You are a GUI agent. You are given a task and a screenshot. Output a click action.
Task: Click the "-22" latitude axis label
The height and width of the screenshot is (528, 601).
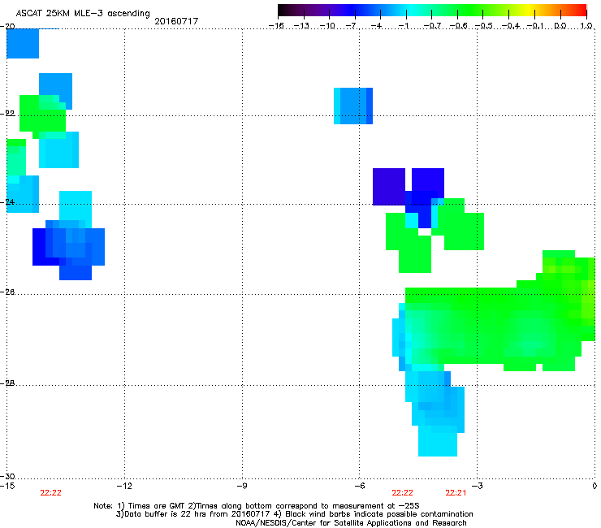(x=7, y=114)
